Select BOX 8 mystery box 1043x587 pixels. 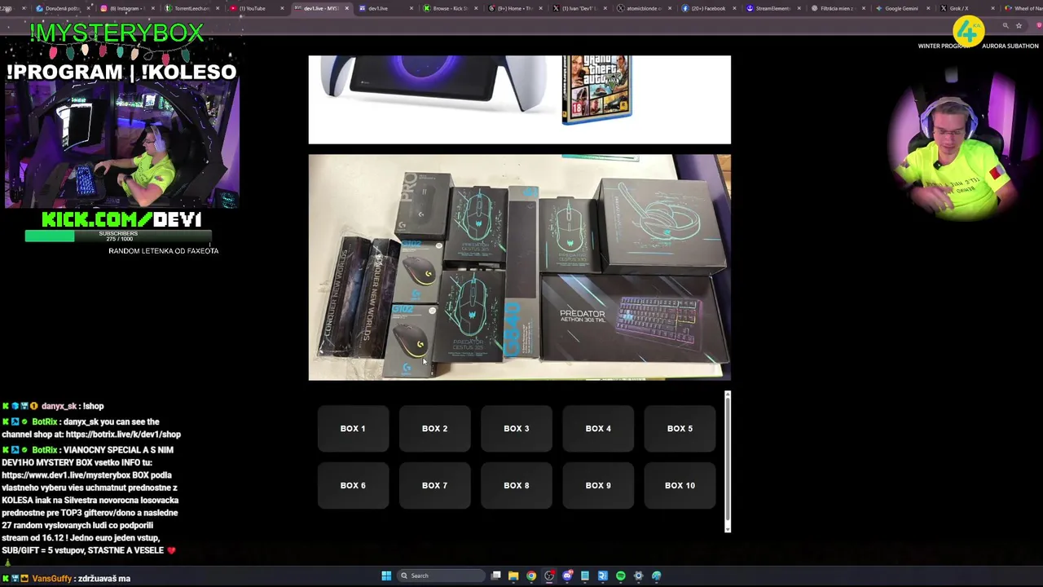(516, 486)
